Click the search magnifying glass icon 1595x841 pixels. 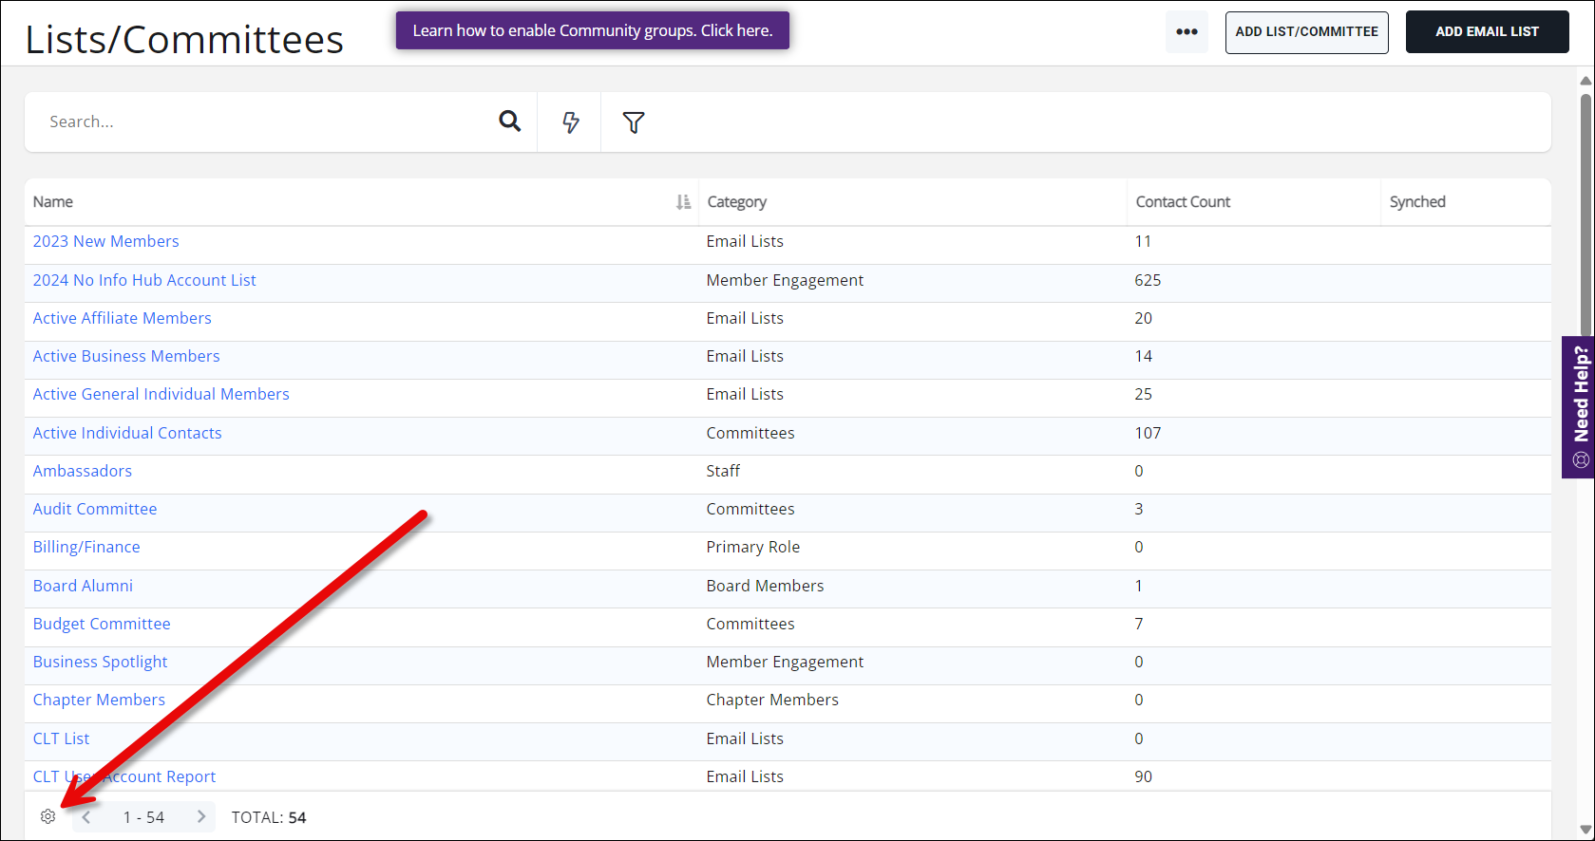[x=510, y=121]
